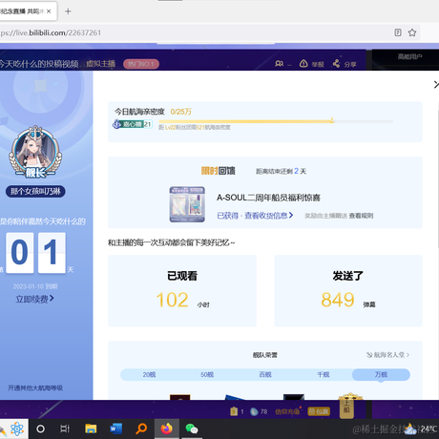Click the browser address bar URL
439x439 pixels.
[51, 32]
